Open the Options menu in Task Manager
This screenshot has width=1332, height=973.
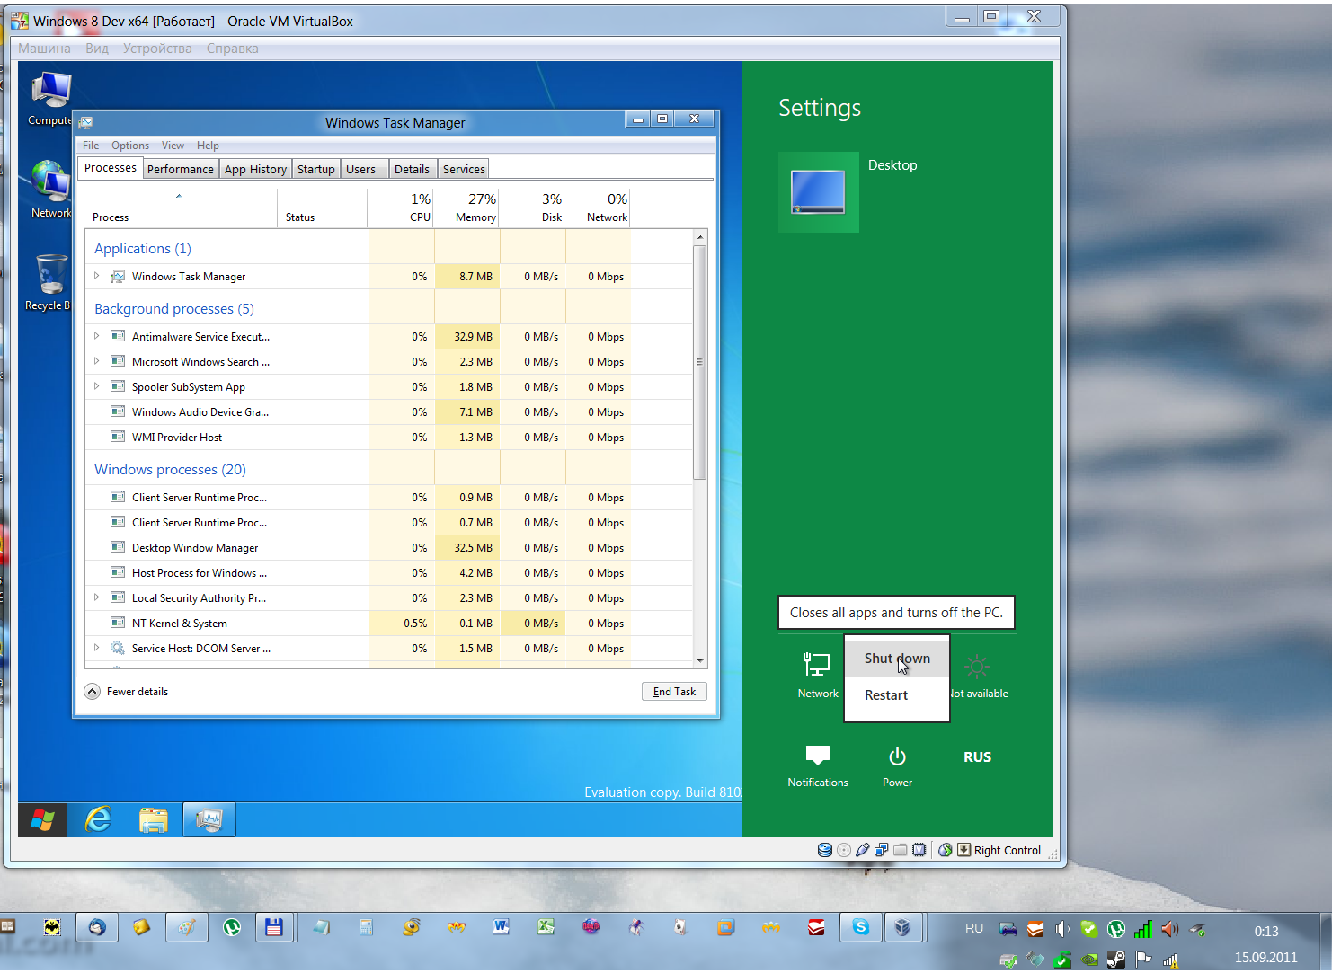click(130, 146)
